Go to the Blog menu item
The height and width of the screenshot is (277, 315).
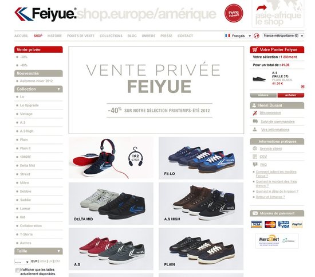[132, 36]
